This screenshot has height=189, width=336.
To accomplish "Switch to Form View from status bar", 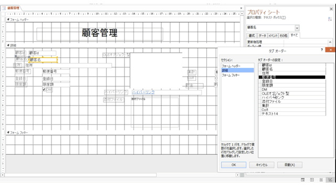I will [x=302, y=180].
